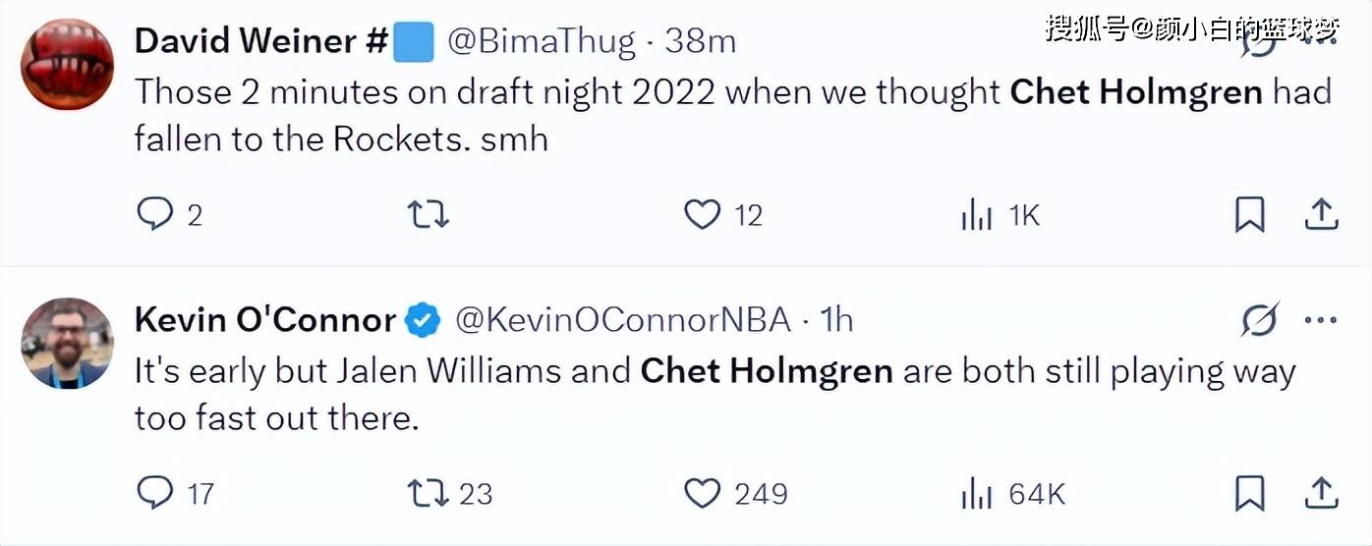This screenshot has width=1372, height=546.
Task: Open replies on Kevin O'Connor's tweet
Action: coord(154,492)
